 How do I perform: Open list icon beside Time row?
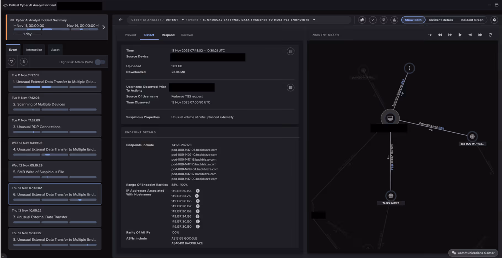pyautogui.click(x=291, y=51)
